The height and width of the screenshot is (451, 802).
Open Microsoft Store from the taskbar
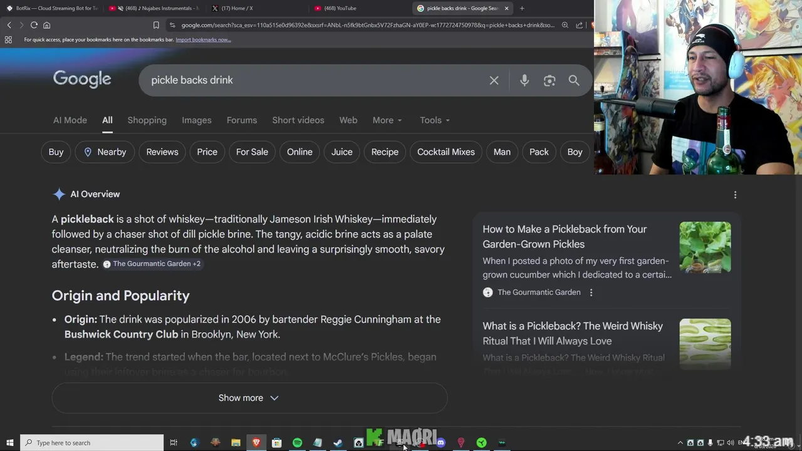point(276,443)
